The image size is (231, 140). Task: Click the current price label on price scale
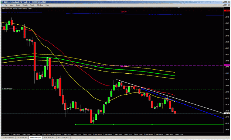point(227,113)
